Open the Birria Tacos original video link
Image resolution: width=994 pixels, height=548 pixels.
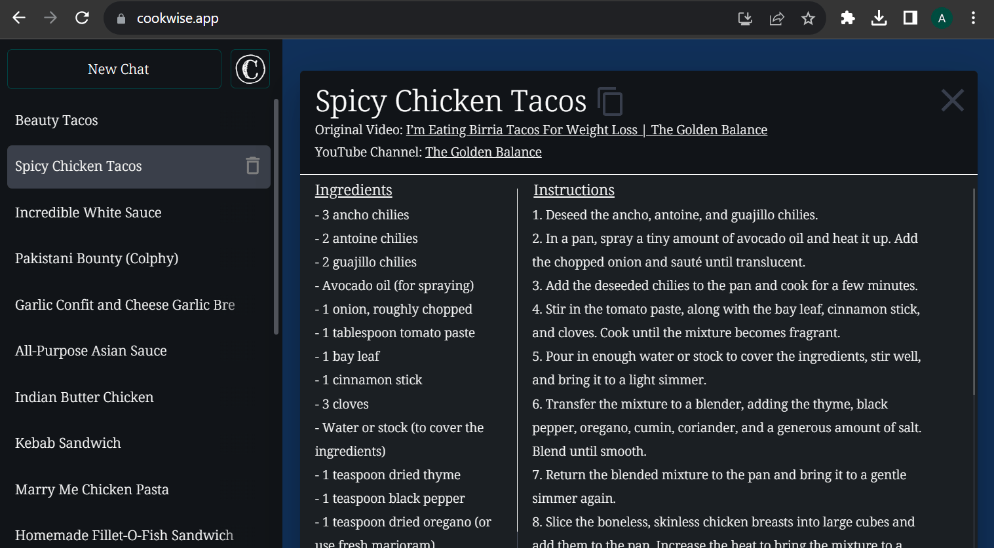pos(586,130)
